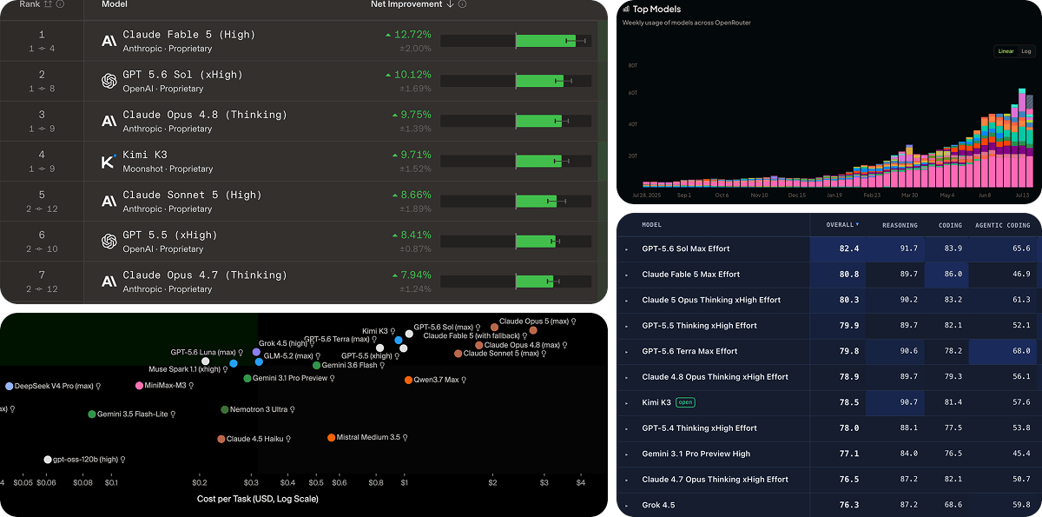This screenshot has height=517, width=1042.
Task: Click the MODEL column header in benchmark table
Action: (x=651, y=225)
